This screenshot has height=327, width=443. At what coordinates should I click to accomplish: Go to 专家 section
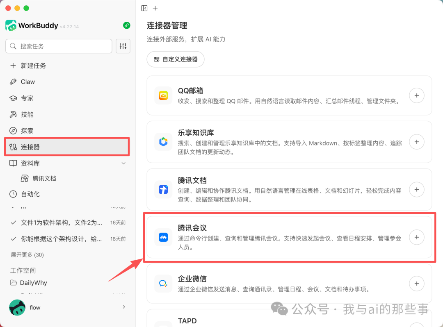[x=67, y=98]
